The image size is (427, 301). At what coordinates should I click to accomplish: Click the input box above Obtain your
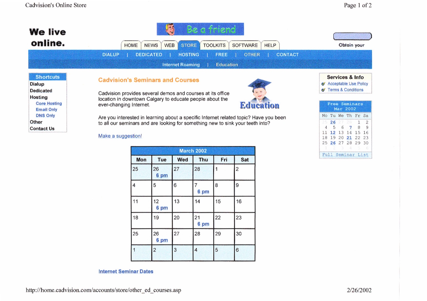(352, 36)
